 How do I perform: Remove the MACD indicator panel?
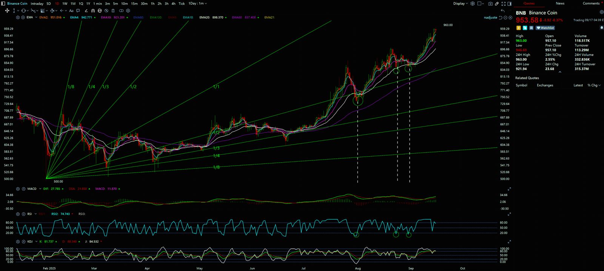(x=23, y=189)
